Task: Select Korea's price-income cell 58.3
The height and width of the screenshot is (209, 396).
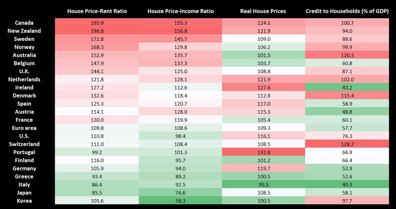Action: click(x=180, y=201)
